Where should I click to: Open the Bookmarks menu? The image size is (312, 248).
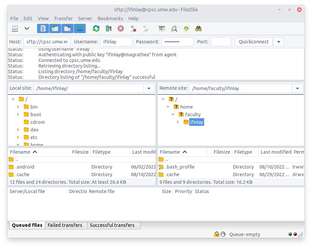[x=110, y=19]
